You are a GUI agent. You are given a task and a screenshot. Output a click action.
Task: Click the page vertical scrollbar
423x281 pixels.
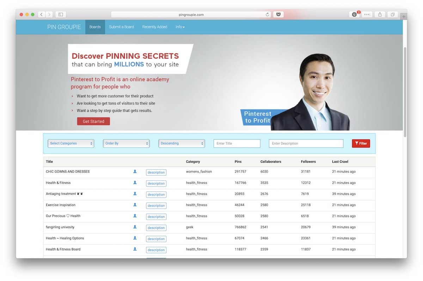point(405,92)
